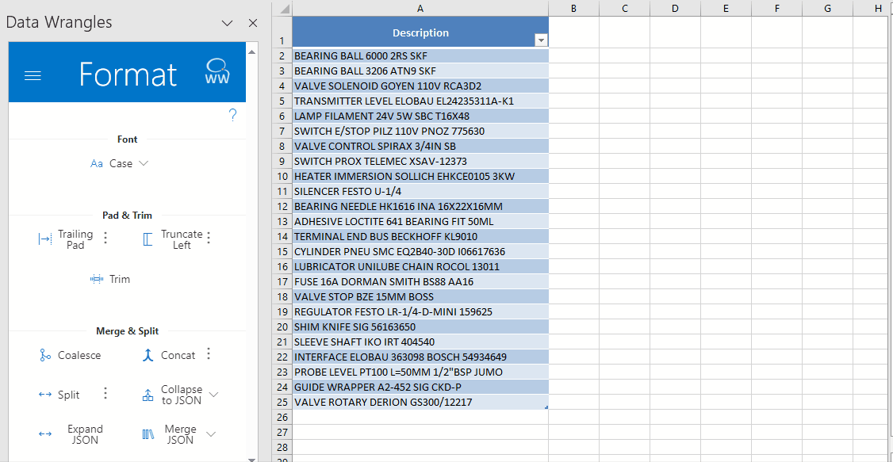Select column D header
This screenshot has height=462, width=893.
point(675,9)
